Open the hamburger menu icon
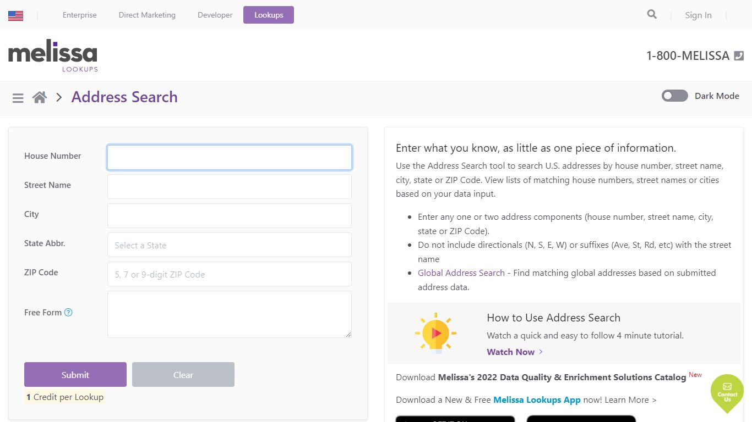This screenshot has height=422, width=752. tap(18, 98)
